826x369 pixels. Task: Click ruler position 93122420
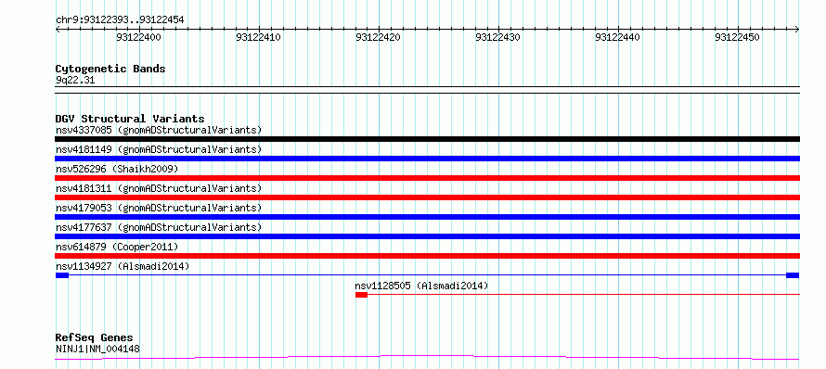(x=379, y=37)
